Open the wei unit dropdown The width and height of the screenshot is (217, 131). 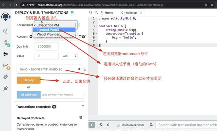[x=69, y=56]
